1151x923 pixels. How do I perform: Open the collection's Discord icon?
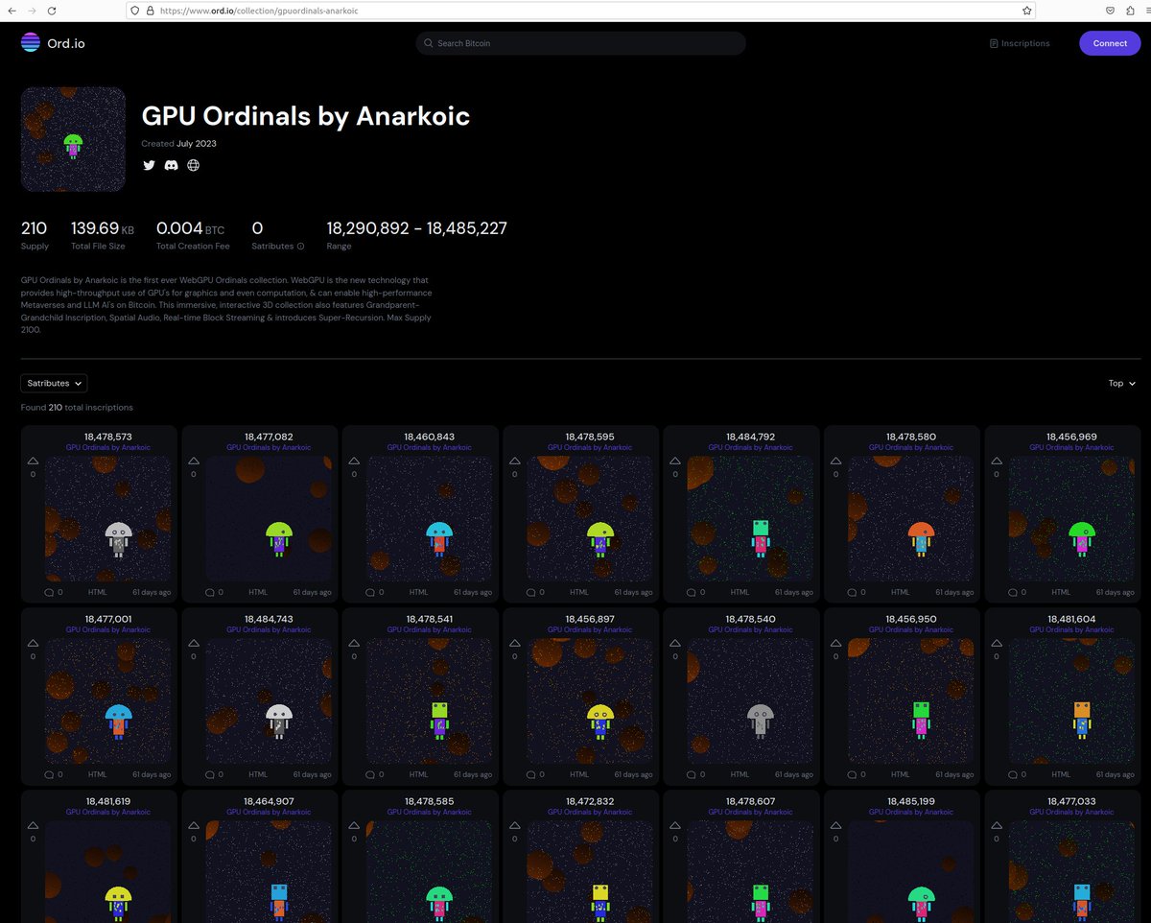pyautogui.click(x=171, y=165)
